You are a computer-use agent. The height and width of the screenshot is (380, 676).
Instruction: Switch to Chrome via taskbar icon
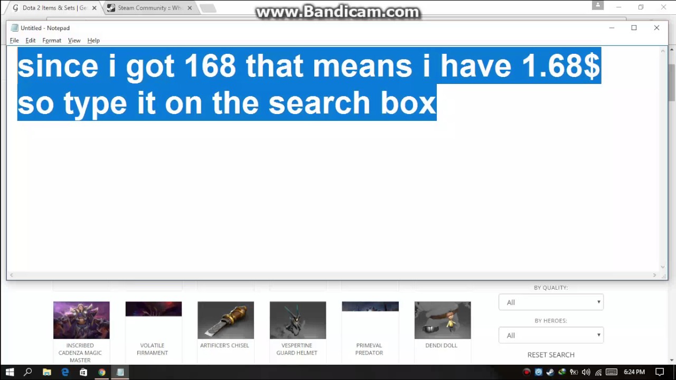[102, 372]
